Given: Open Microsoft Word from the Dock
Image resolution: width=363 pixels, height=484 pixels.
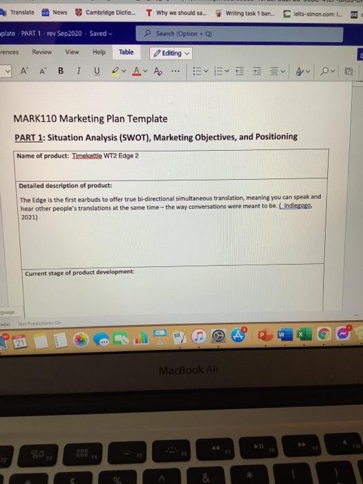Looking at the screenshot, I should point(284,335).
